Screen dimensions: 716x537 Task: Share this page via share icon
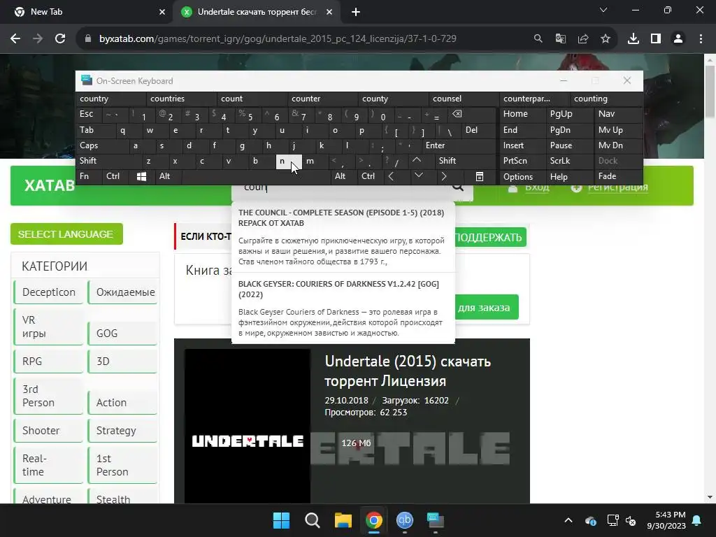582,39
